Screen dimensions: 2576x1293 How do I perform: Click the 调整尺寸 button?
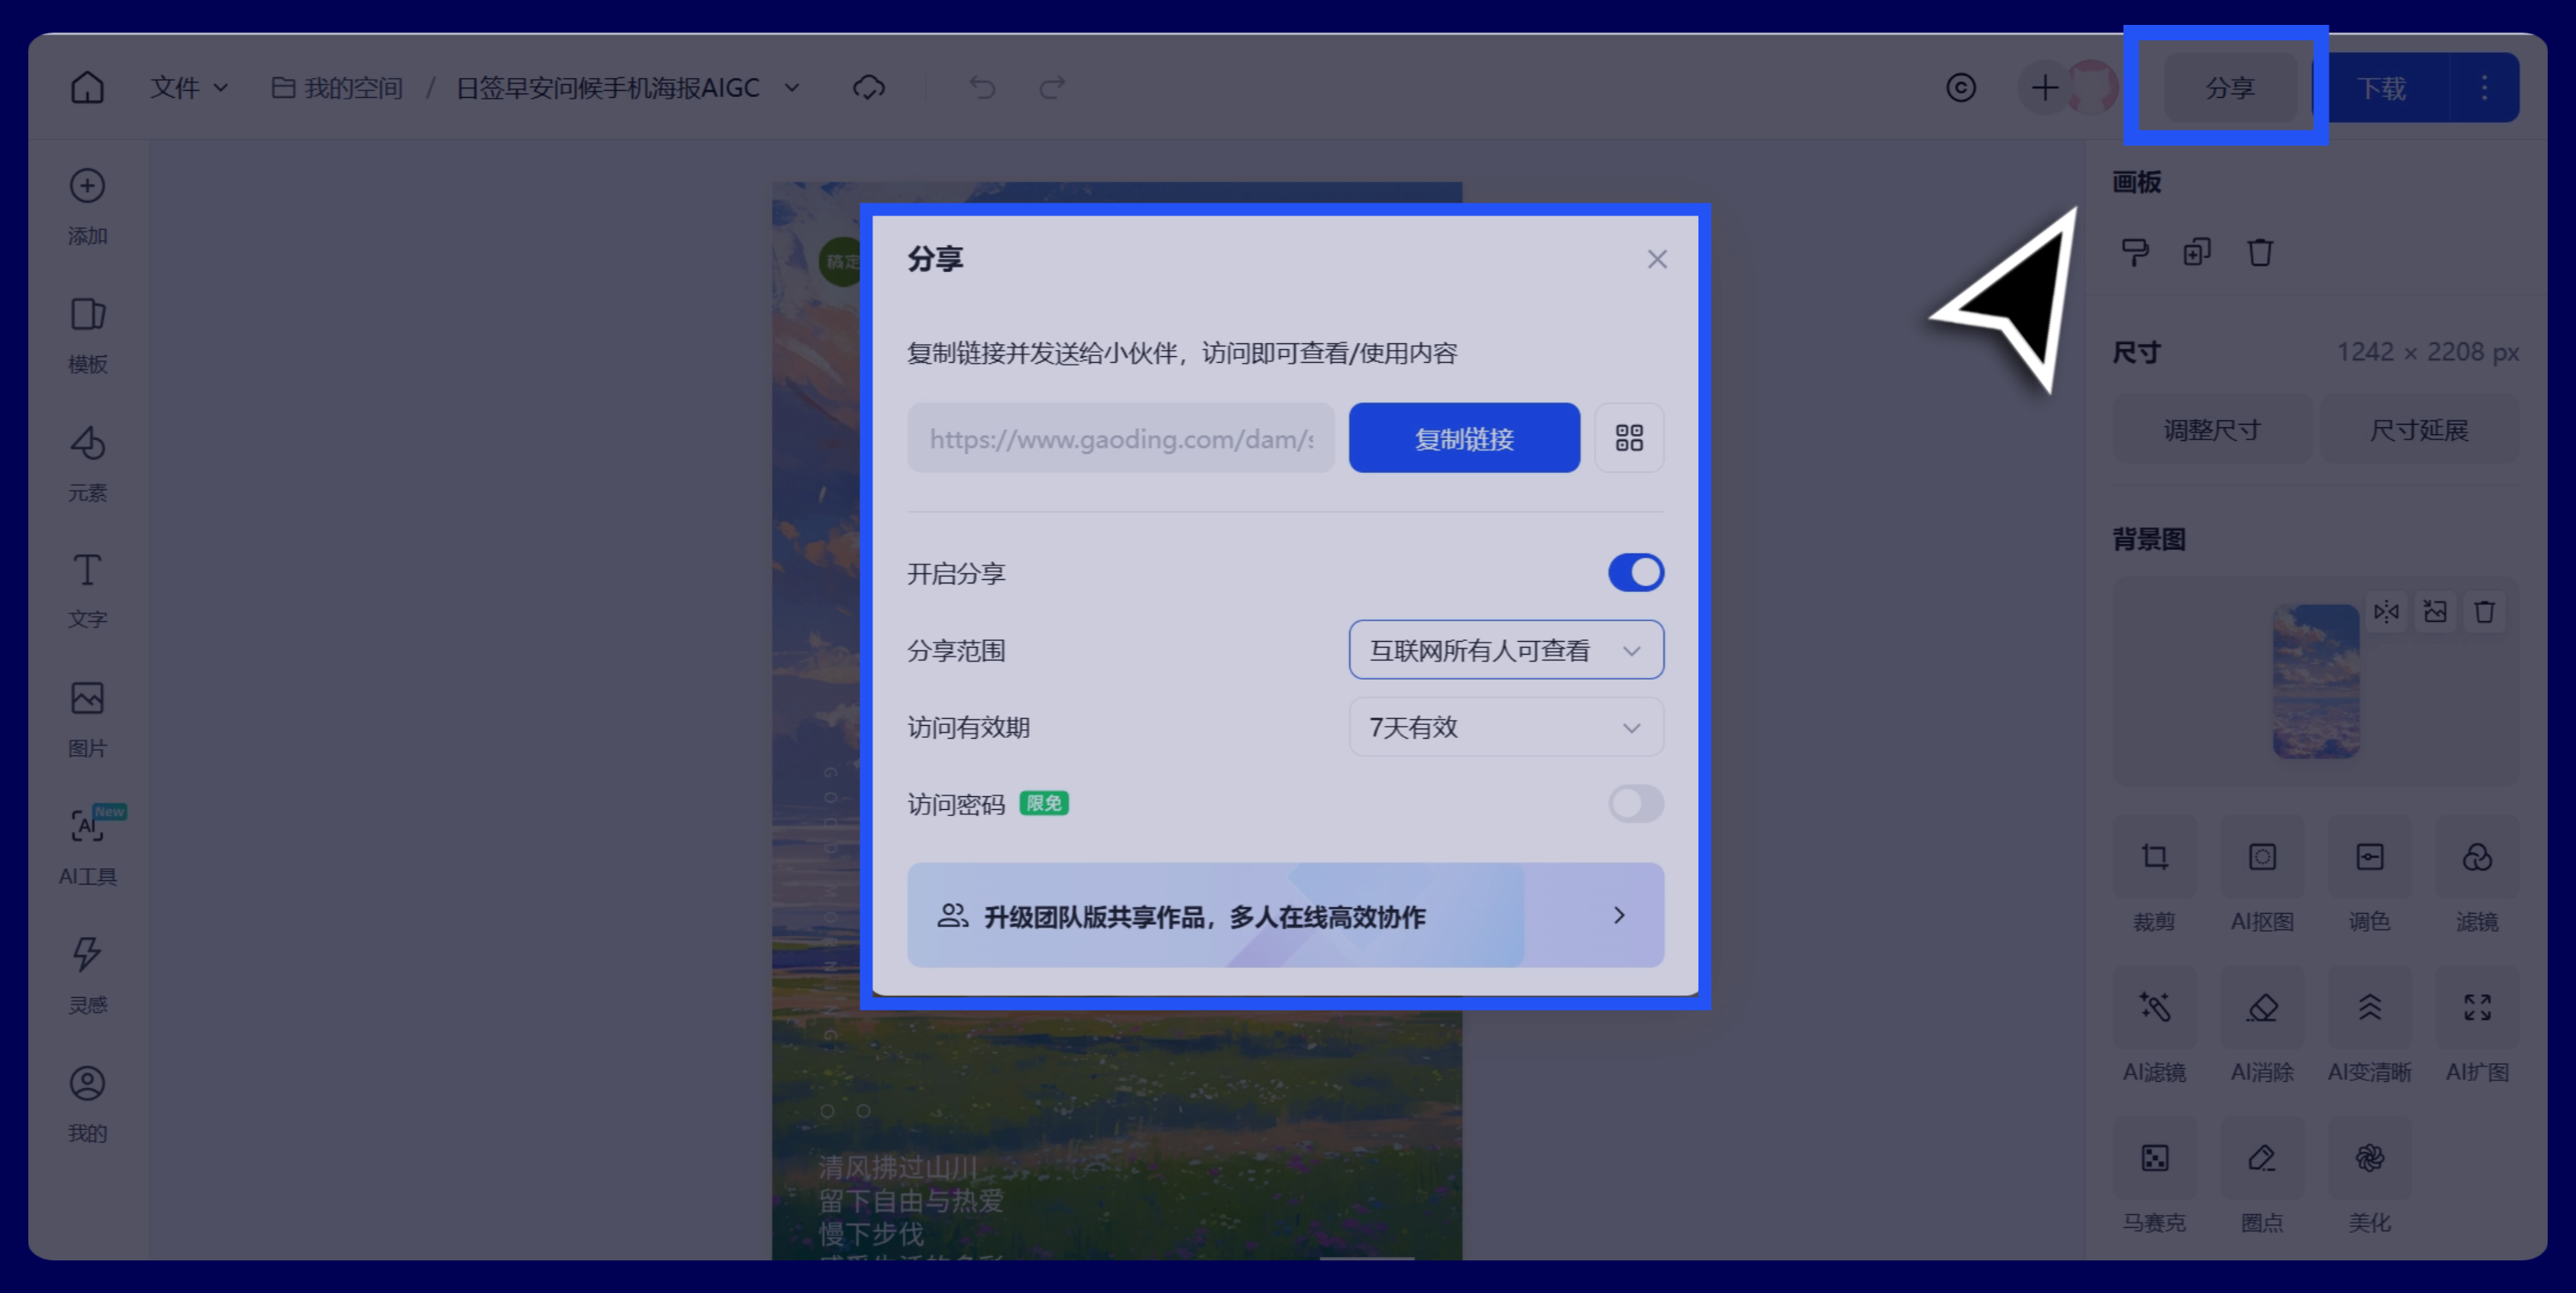pos(2212,430)
